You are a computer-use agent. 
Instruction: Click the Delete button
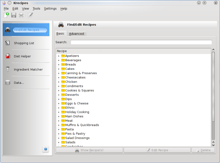(203, 150)
